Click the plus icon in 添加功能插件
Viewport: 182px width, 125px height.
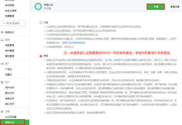4,23
